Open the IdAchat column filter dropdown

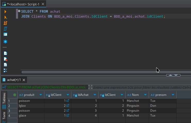click(95, 95)
